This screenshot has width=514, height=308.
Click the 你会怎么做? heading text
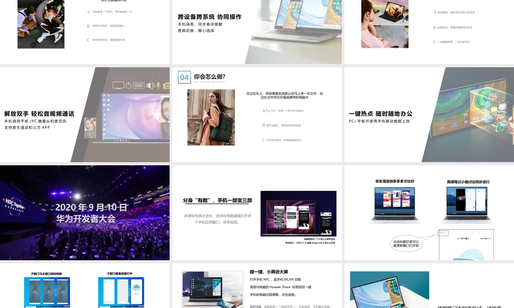[x=209, y=77]
